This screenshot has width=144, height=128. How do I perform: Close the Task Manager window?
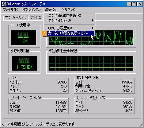[x=140, y=4]
